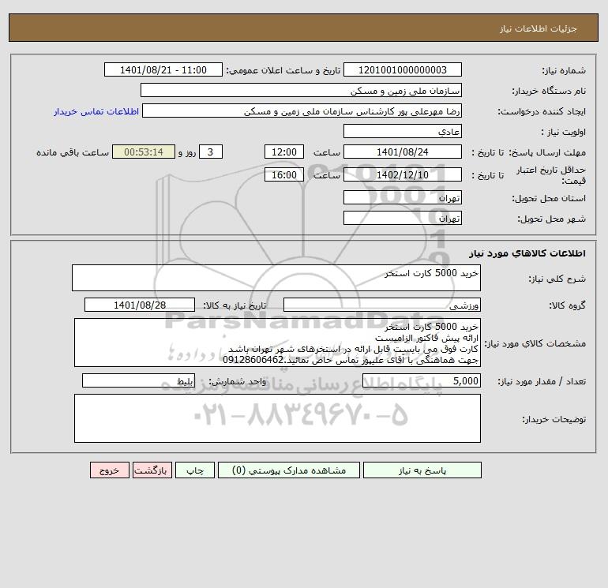Viewport: 608px width, 588px height.
Task: Click the price validity date 1402/12/10
Action: (x=403, y=174)
